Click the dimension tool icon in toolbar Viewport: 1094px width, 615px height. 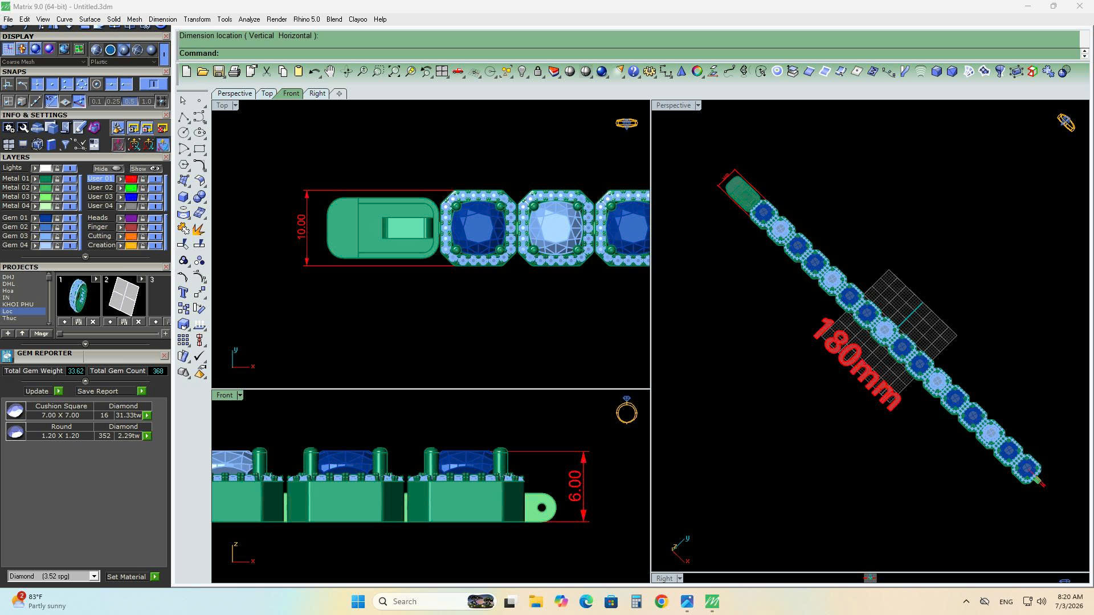click(665, 71)
